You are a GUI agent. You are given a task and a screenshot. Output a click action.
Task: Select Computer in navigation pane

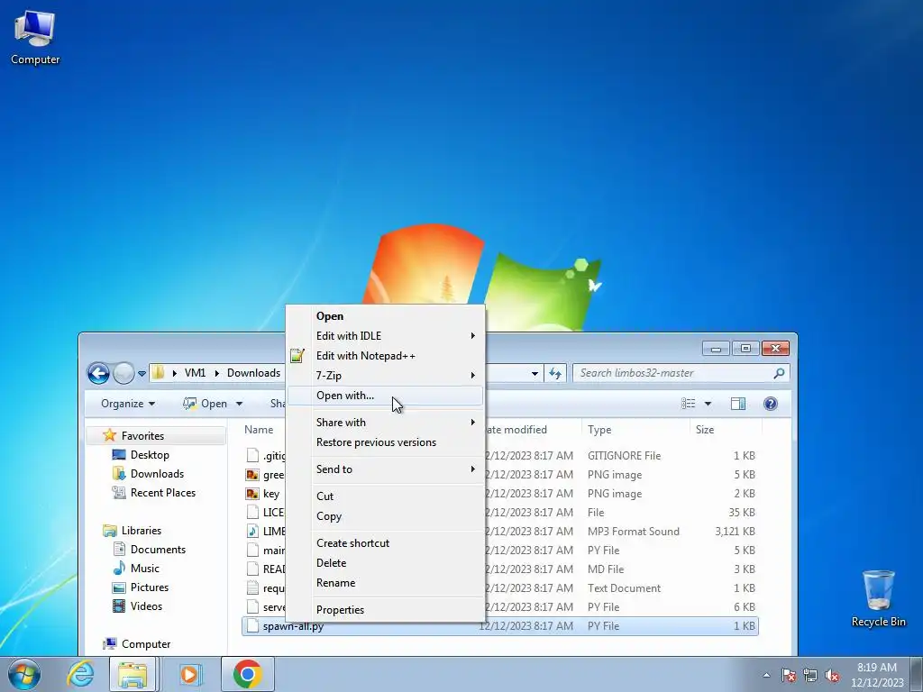145,644
